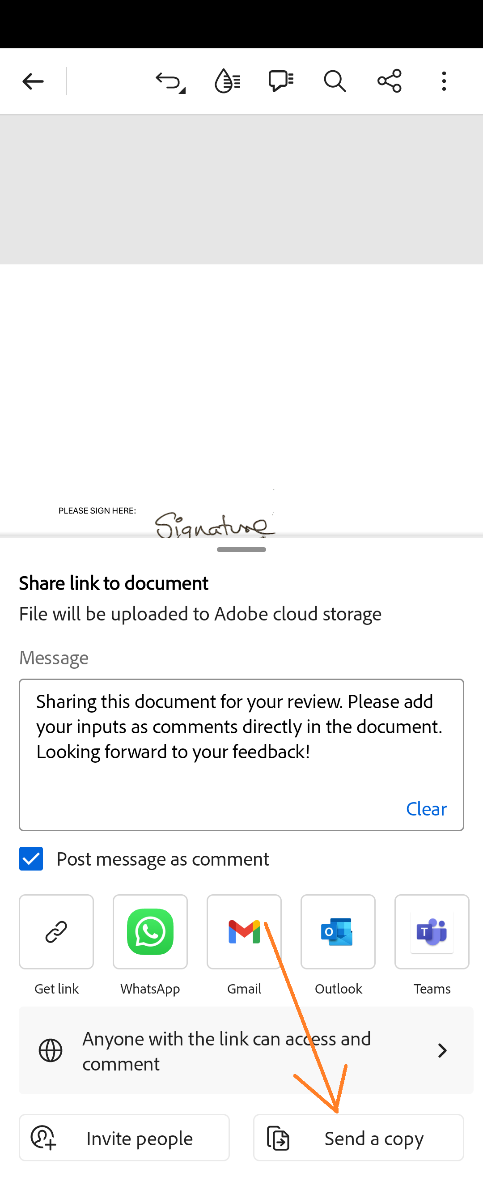
Task: Clear the share message text
Action: (426, 809)
